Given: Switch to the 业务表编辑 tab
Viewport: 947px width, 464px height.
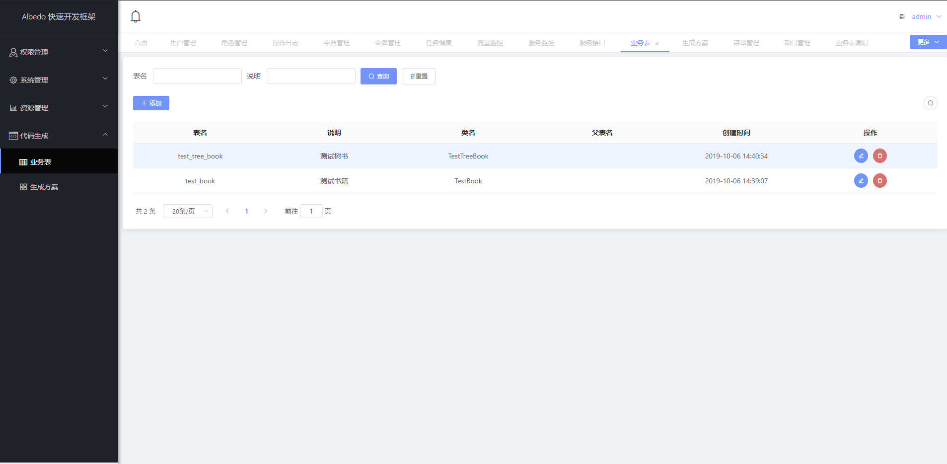Looking at the screenshot, I should click(852, 43).
